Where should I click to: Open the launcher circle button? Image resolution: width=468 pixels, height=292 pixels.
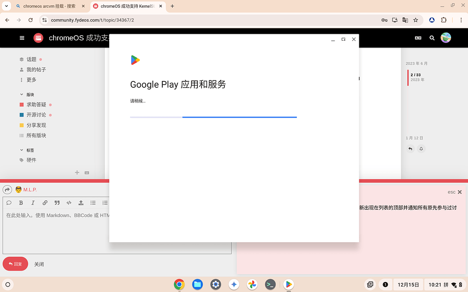tap(8, 285)
